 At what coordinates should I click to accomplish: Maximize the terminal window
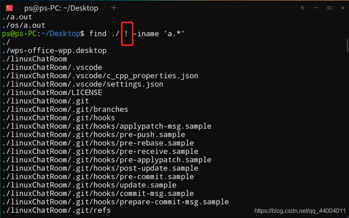tap(329, 8)
